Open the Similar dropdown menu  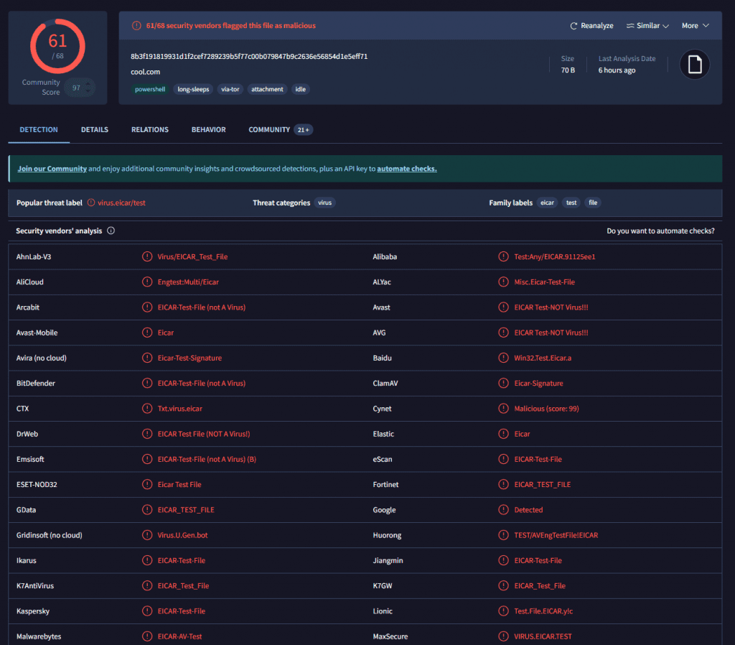[647, 26]
